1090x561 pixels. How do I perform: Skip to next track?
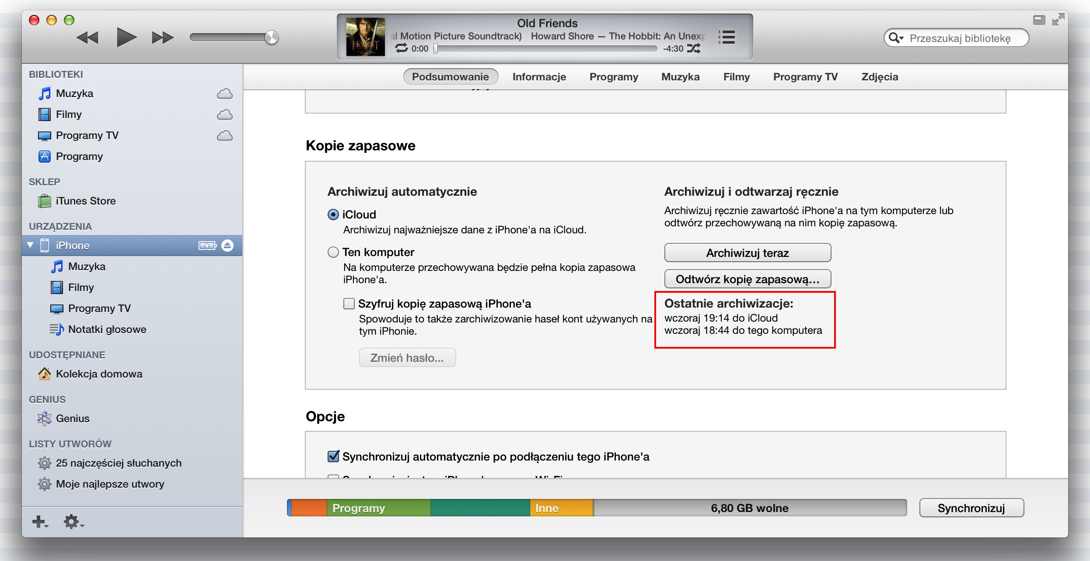(162, 38)
